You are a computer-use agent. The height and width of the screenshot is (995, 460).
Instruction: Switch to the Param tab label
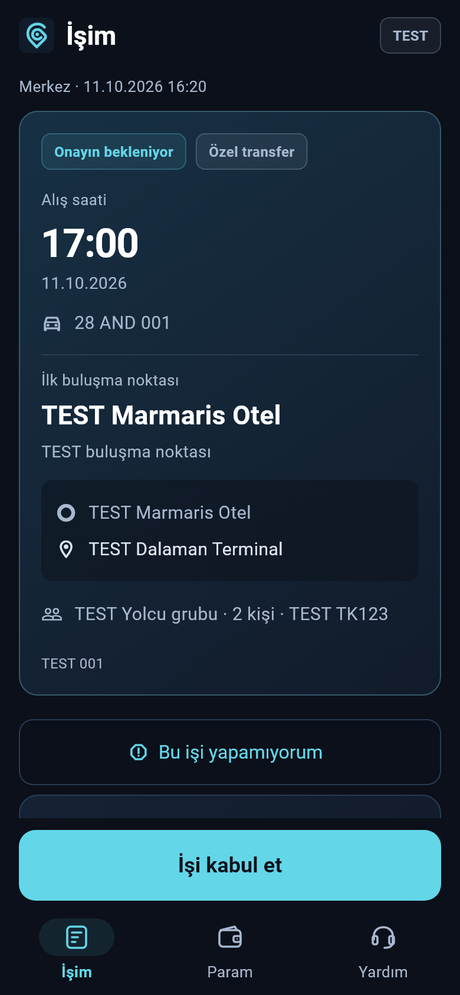point(230,972)
